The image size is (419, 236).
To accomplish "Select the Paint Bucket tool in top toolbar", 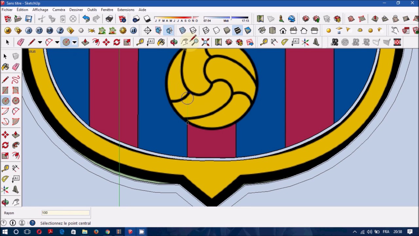I will (161, 42).
